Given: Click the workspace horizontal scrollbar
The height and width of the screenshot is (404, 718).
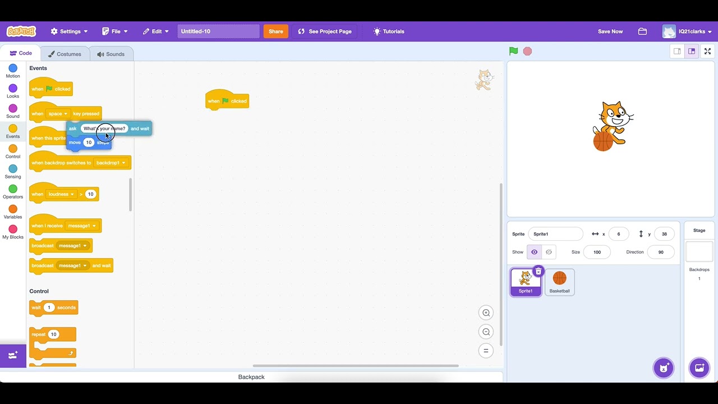Looking at the screenshot, I should pos(356,366).
